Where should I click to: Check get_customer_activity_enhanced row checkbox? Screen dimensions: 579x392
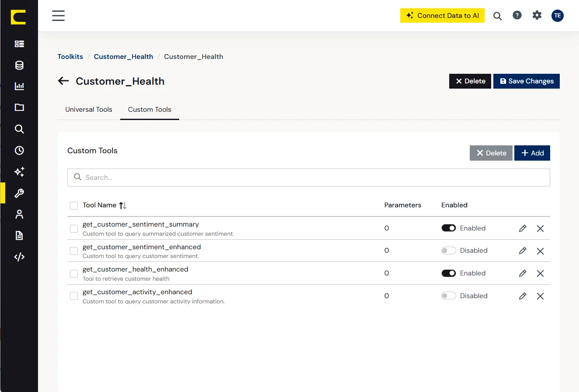(x=74, y=296)
